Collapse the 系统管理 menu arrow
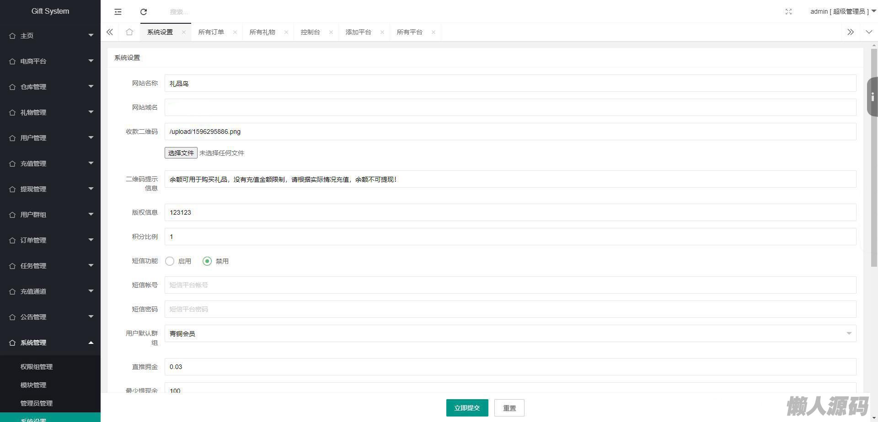The width and height of the screenshot is (878, 422). (x=91, y=342)
